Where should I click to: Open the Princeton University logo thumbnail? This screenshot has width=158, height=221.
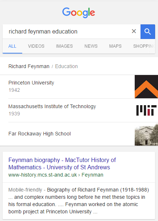146,87
